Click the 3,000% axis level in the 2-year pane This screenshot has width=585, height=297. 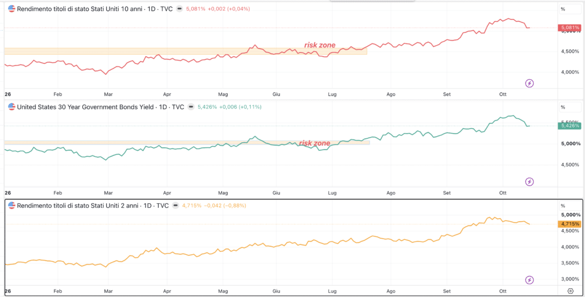(x=571, y=279)
